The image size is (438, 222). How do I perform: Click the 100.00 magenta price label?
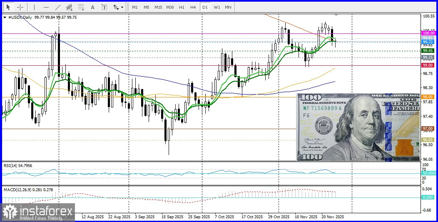[x=428, y=33]
